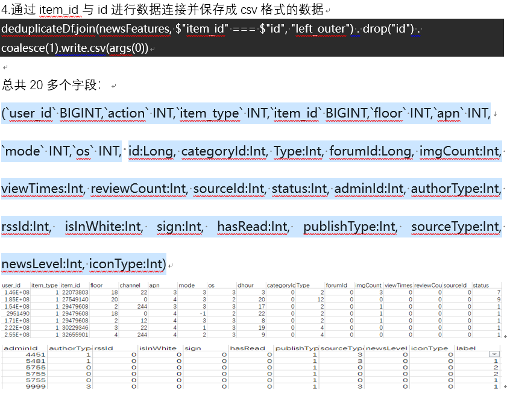Screen dimensions: 507x393
Task: Select the user_id column header
Action: click(12, 285)
